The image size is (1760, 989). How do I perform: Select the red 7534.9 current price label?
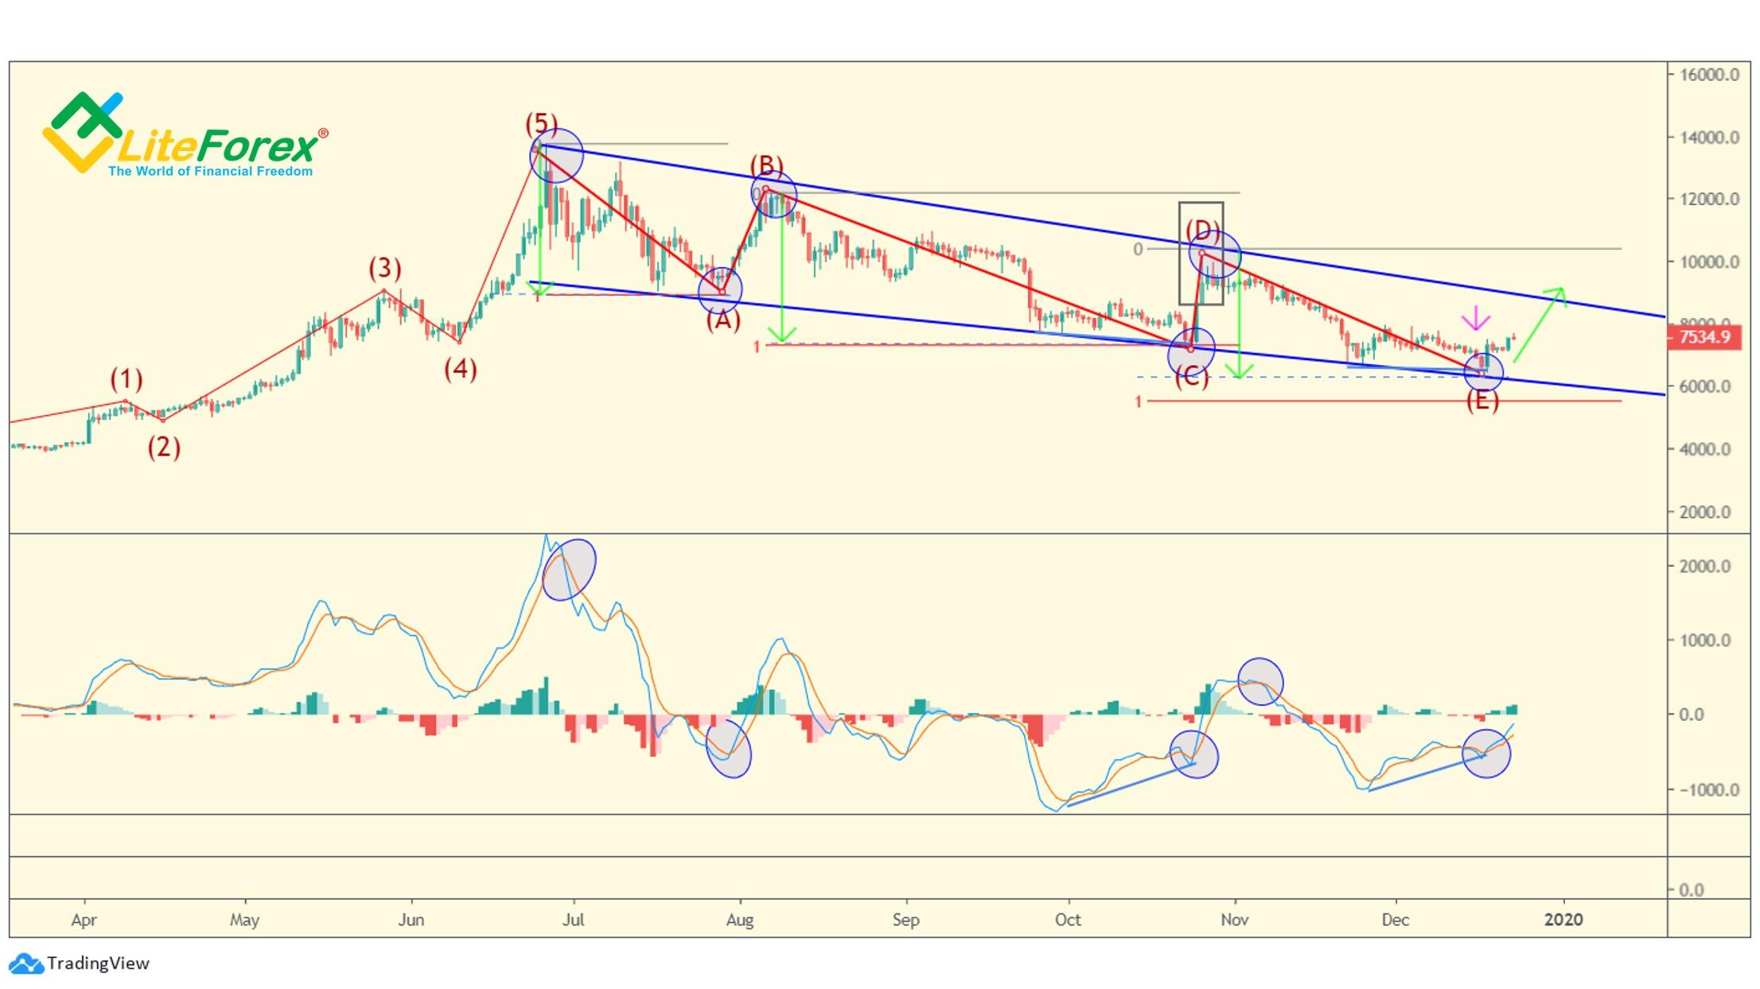(x=1704, y=337)
